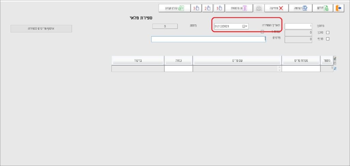350x166 pixels.
Task: Tick the כמות 1 checkbox
Action: click(262, 32)
